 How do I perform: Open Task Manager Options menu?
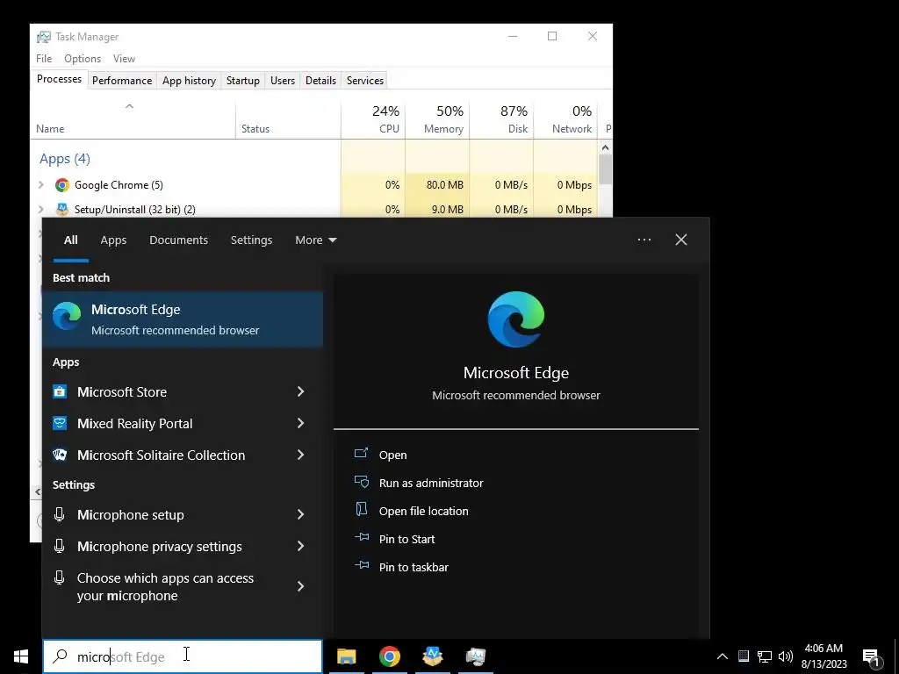[82, 59]
